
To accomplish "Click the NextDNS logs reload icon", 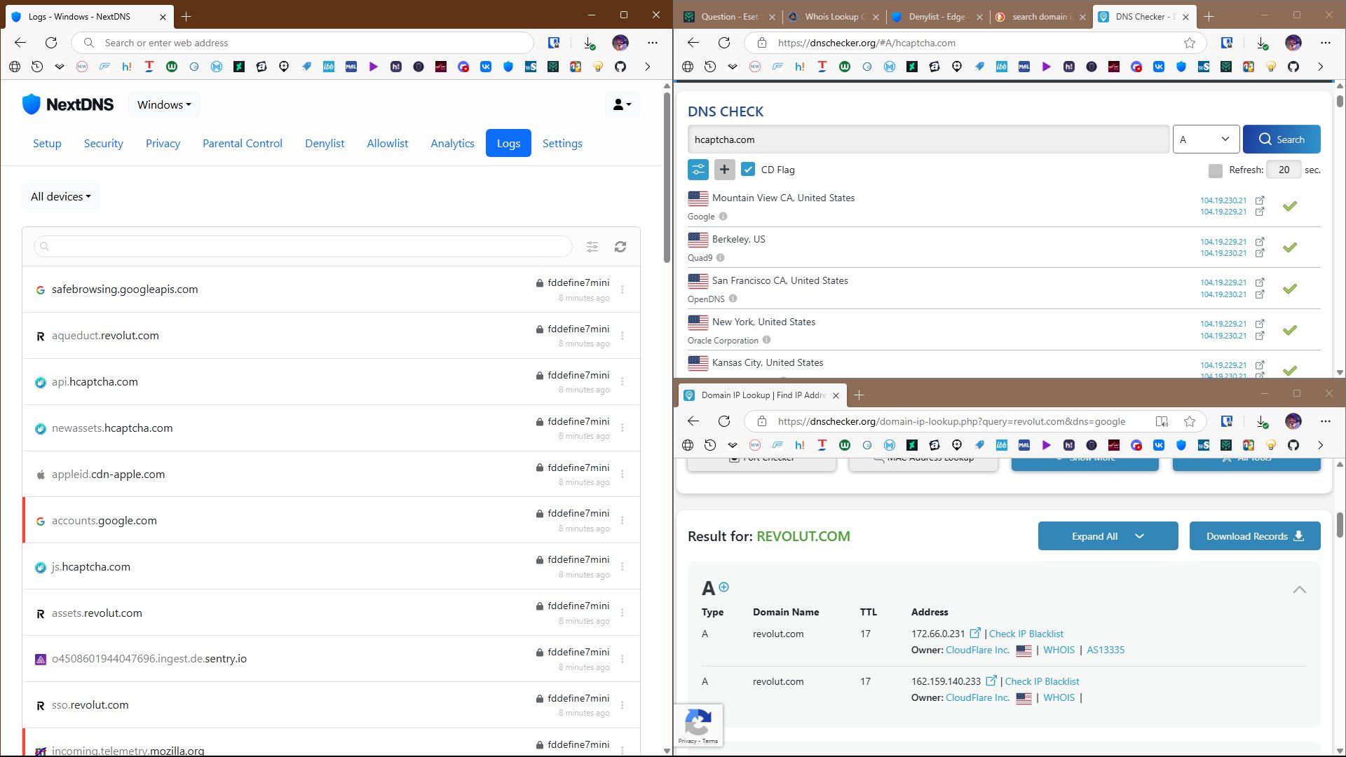I will (x=620, y=247).
